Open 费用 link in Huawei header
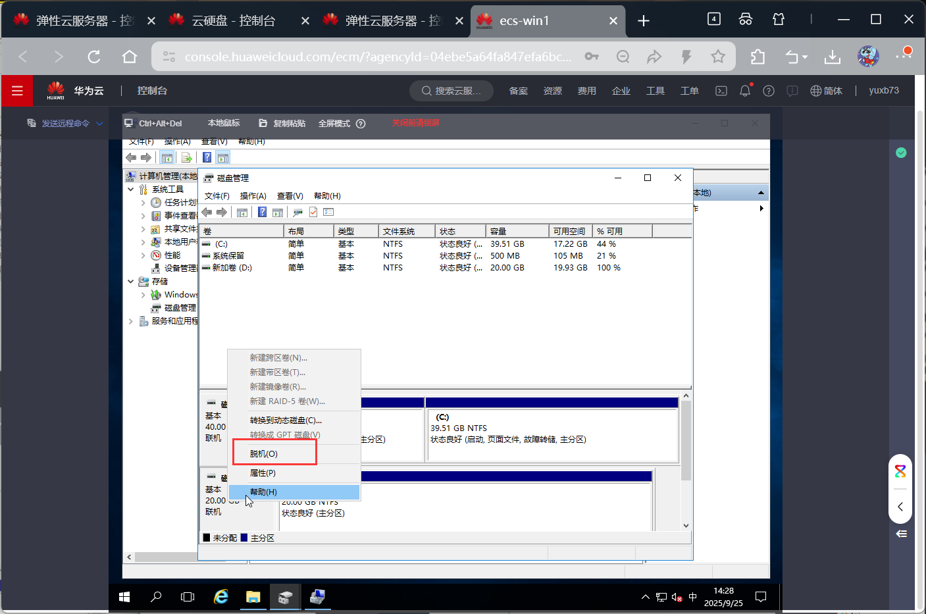This screenshot has width=926, height=614. coord(586,91)
